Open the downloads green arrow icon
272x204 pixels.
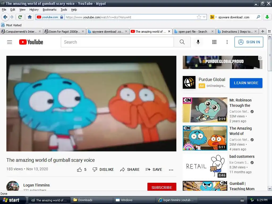pos(267,17)
